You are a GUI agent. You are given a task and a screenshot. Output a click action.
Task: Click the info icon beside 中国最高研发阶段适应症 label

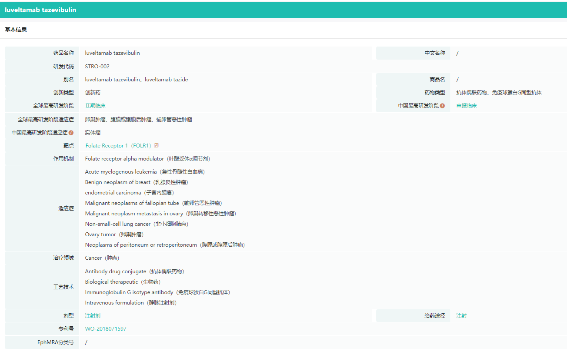coord(71,133)
